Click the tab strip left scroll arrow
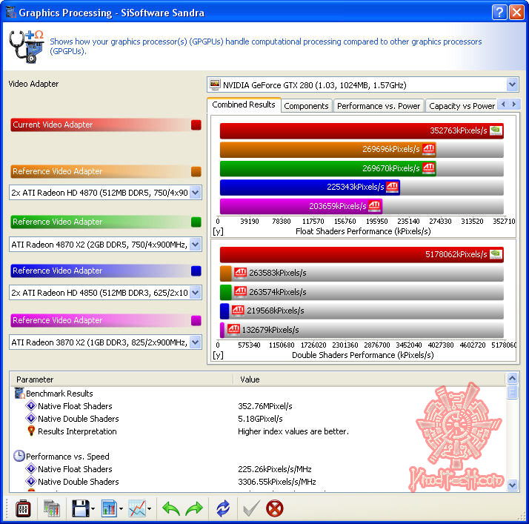Screen dimensions: 529x524 click(503, 105)
